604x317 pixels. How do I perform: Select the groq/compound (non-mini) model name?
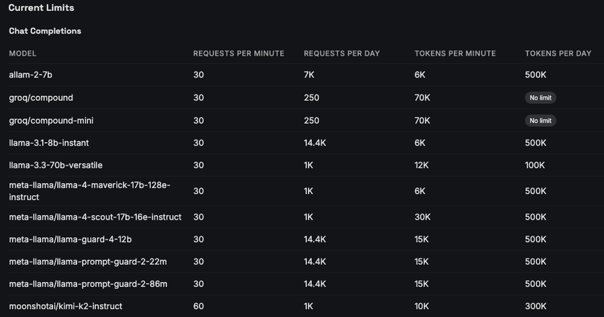pyautogui.click(x=41, y=97)
